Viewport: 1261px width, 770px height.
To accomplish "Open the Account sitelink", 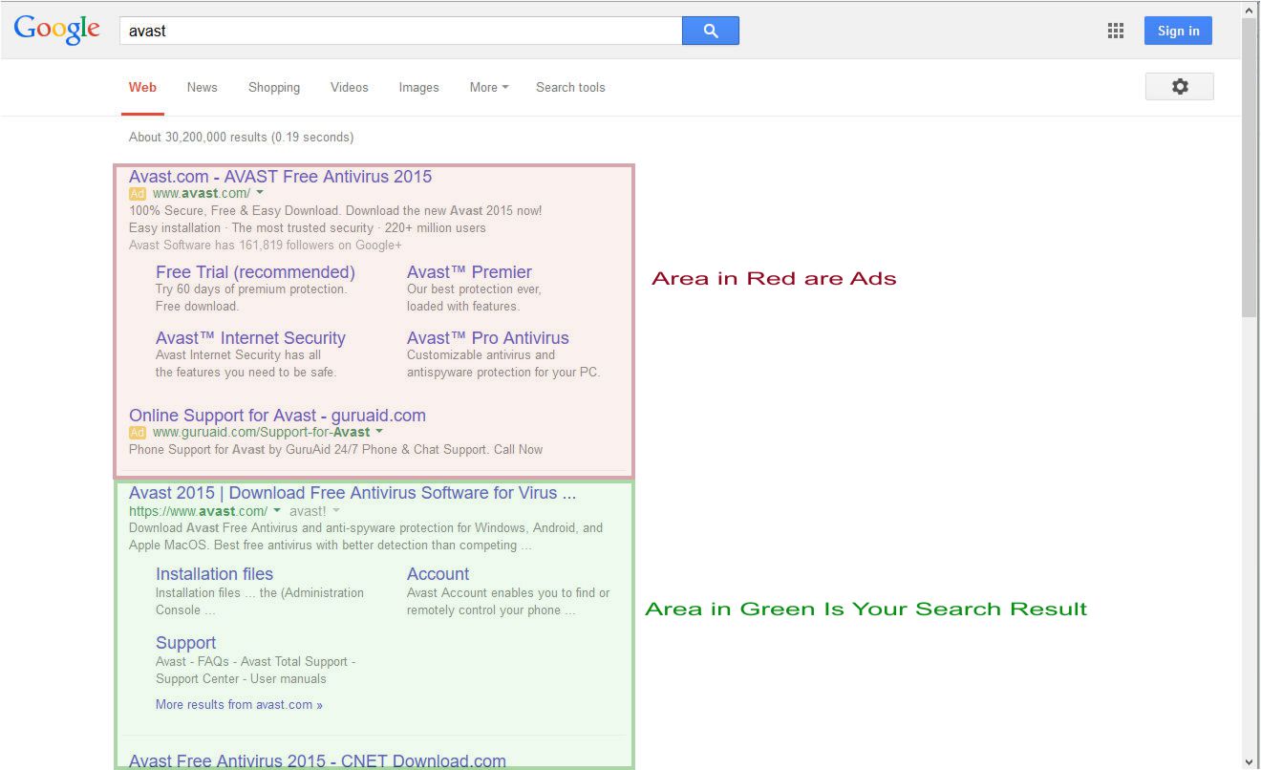I will tap(438, 574).
